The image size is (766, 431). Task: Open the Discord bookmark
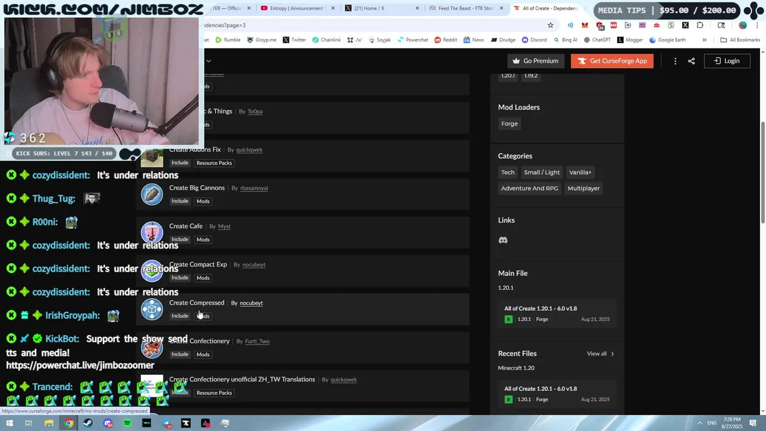[x=534, y=40]
